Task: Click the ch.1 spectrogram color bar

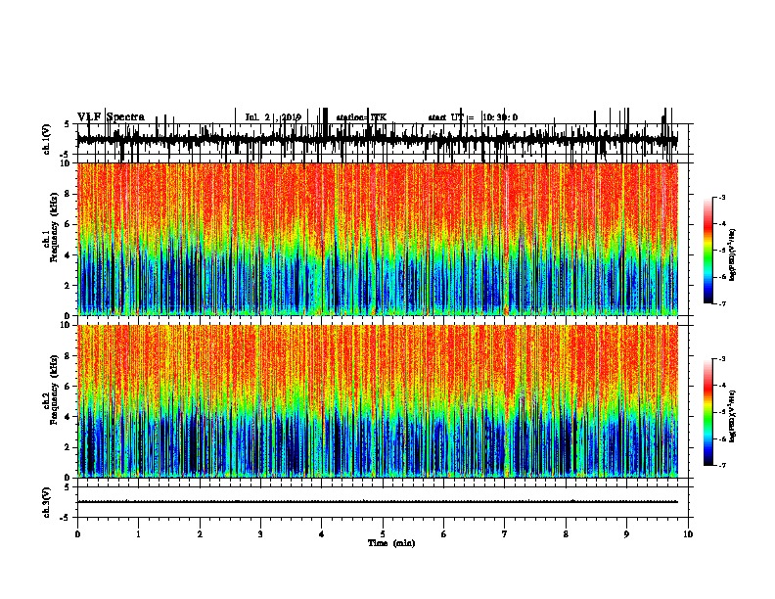Action: (708, 251)
